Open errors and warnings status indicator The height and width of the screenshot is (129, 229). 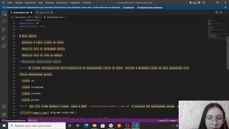click(x=33, y=120)
